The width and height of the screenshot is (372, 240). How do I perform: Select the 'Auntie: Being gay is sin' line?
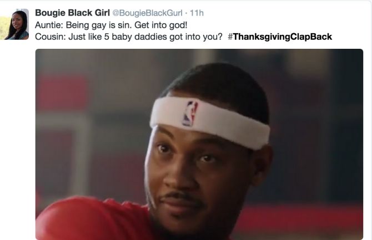pyautogui.click(x=111, y=25)
